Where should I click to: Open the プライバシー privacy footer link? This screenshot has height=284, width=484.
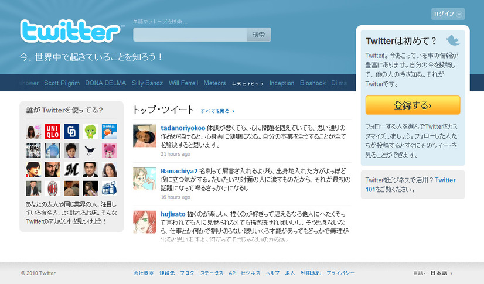[x=340, y=273]
